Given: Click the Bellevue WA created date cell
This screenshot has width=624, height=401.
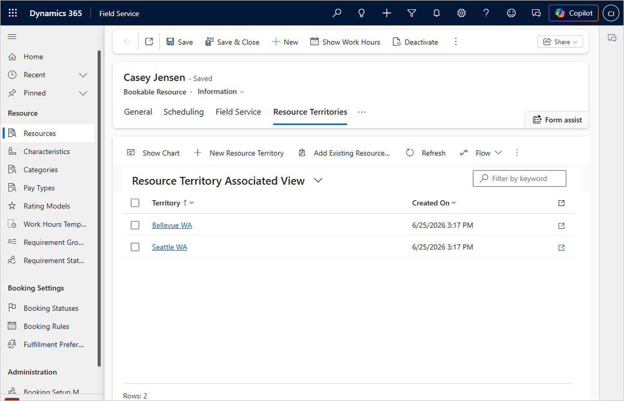Looking at the screenshot, I should 443,225.
